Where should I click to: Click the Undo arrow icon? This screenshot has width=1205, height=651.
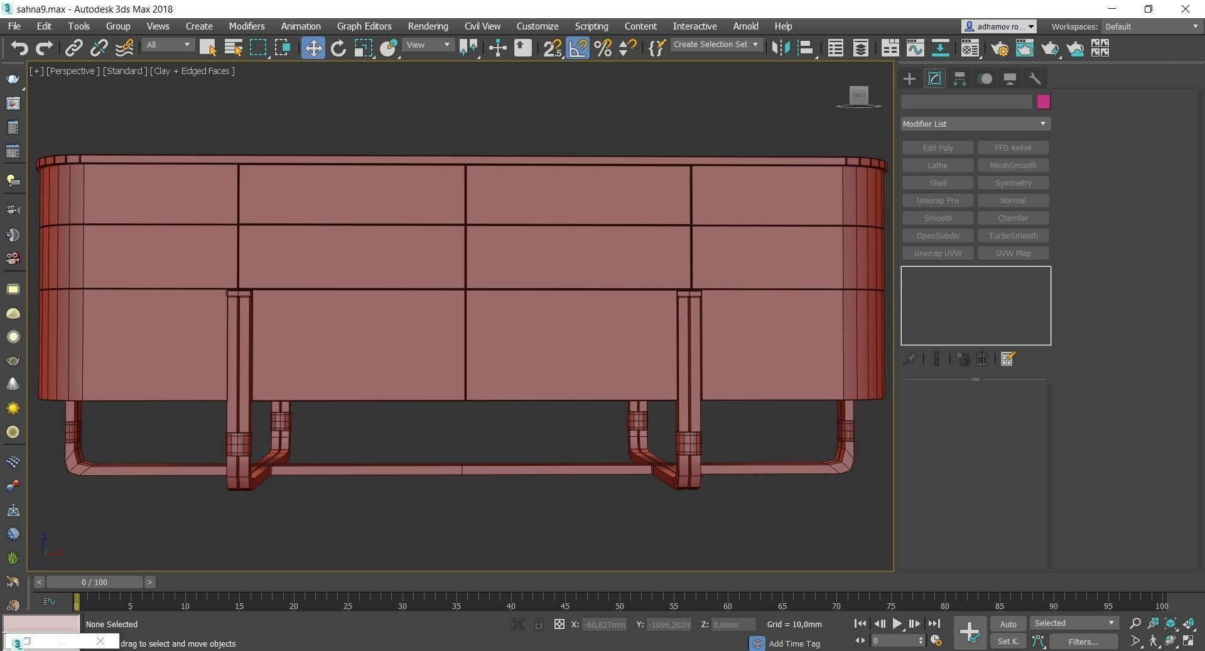point(19,48)
